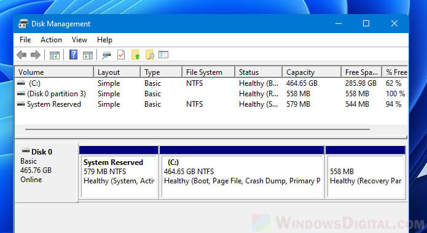Click the Disk Management title bar icon
The width and height of the screenshot is (427, 233).
(23, 24)
